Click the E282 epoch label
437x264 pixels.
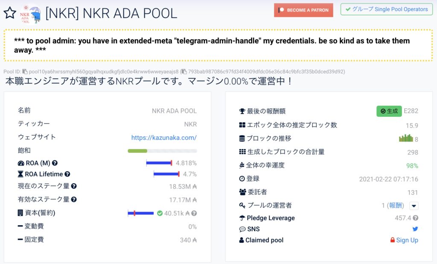point(411,111)
